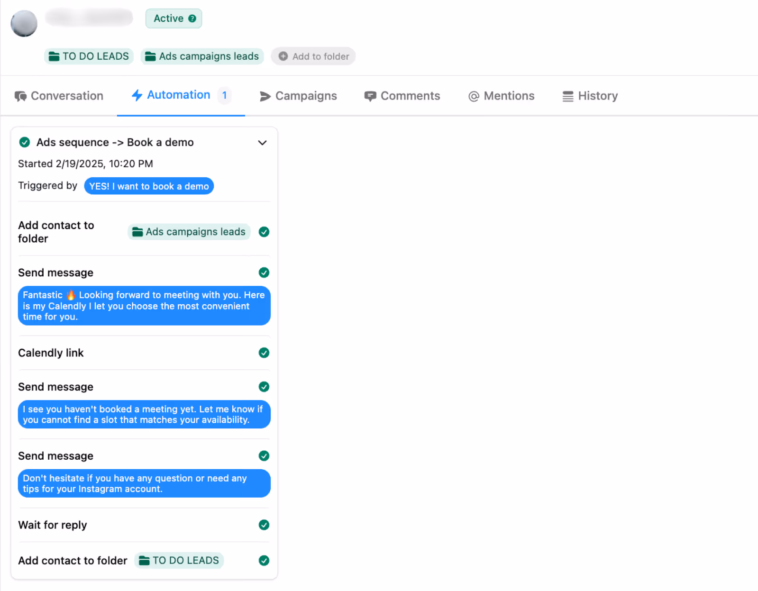Image resolution: width=758 pixels, height=591 pixels.
Task: Click the plus icon in Add to folder
Action: click(283, 56)
